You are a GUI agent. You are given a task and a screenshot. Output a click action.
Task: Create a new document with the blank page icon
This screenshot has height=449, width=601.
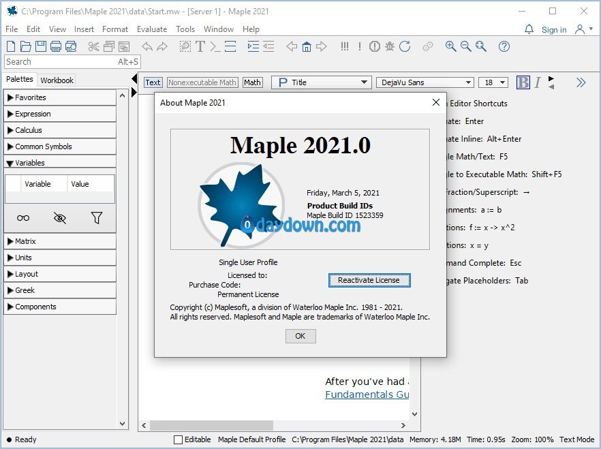click(11, 46)
